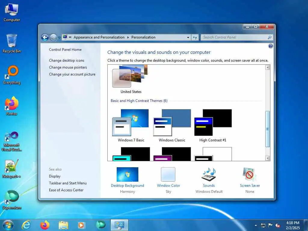Open the Action Center flag icon
The height and width of the screenshot is (231, 308).
[270, 225]
